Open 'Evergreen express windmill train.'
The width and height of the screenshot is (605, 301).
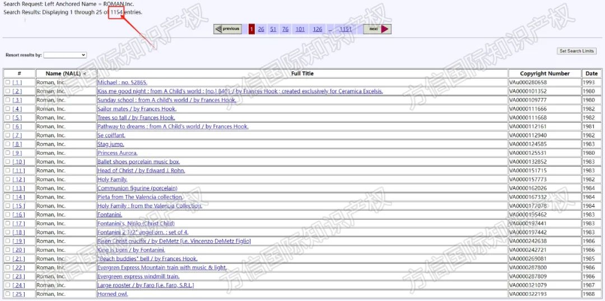[x=138, y=277]
